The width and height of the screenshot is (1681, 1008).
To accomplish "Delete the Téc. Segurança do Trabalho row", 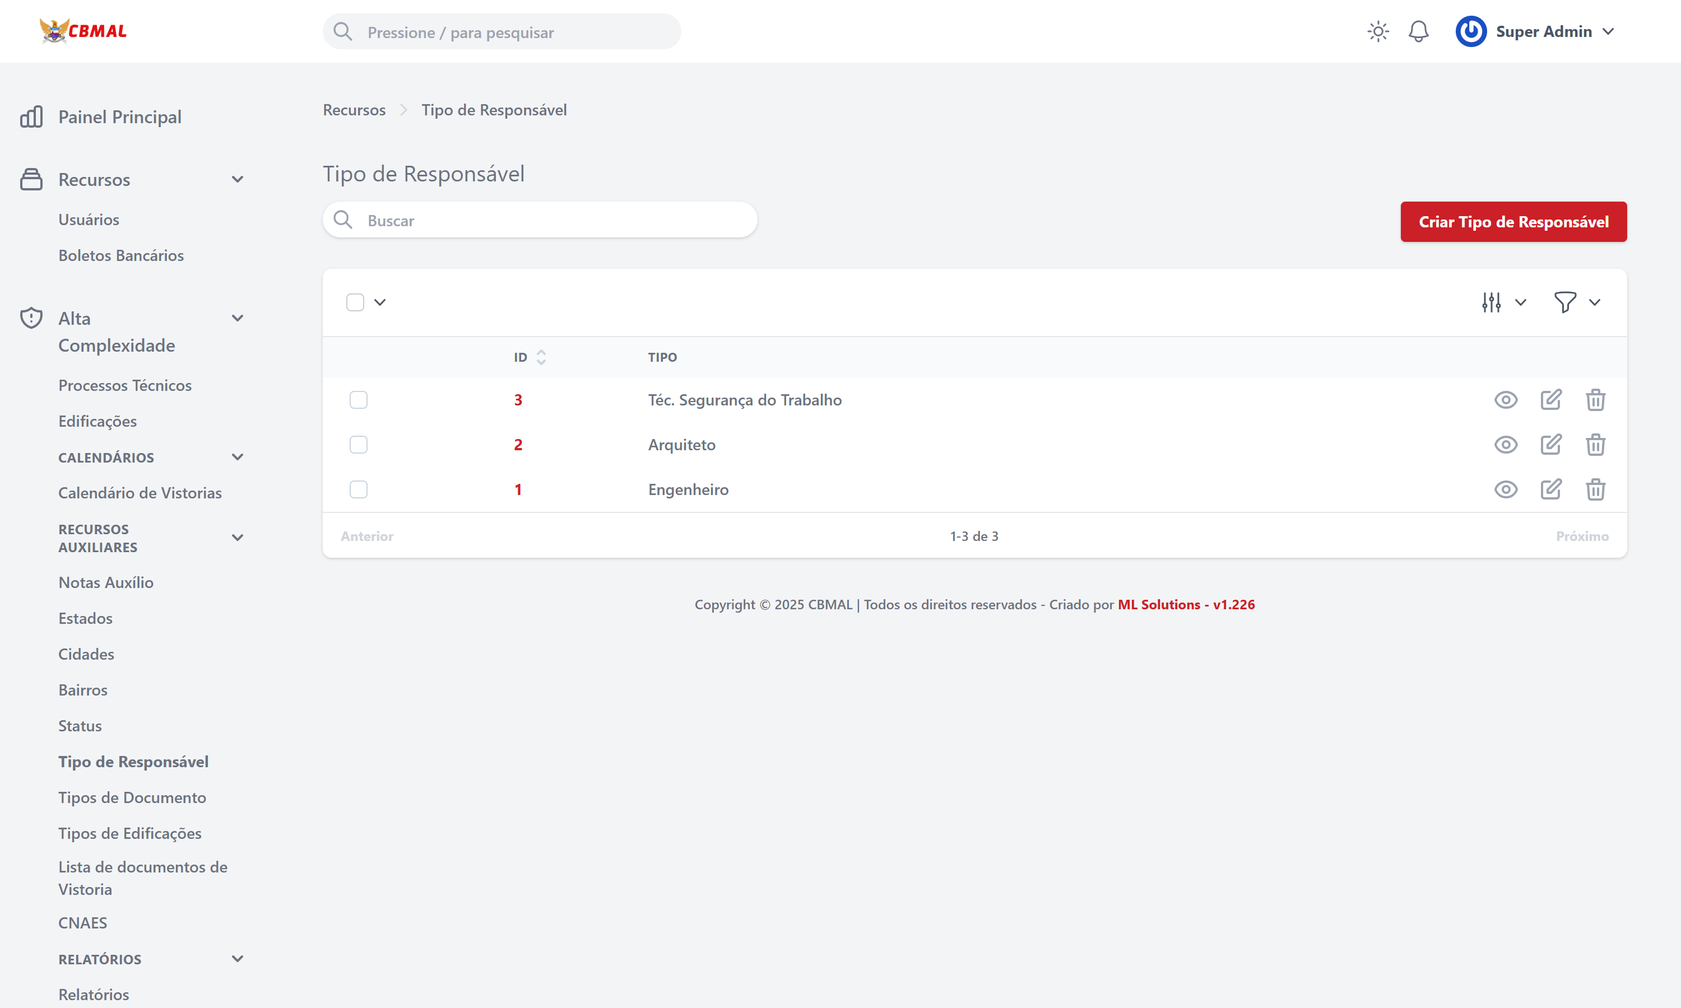I will [x=1595, y=400].
